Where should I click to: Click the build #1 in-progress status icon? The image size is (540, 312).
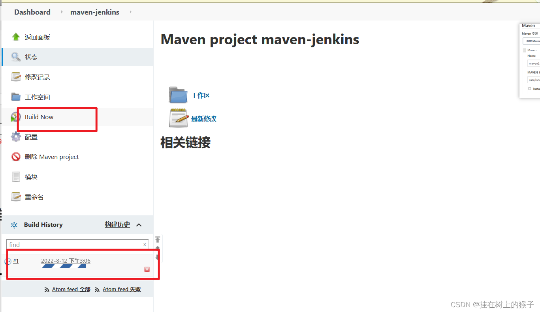(8, 261)
